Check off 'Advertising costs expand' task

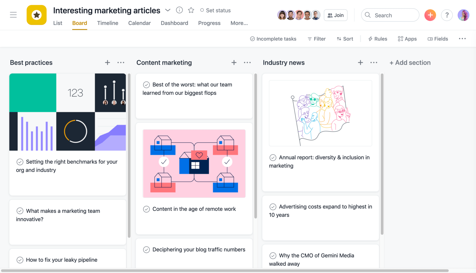pyautogui.click(x=273, y=207)
